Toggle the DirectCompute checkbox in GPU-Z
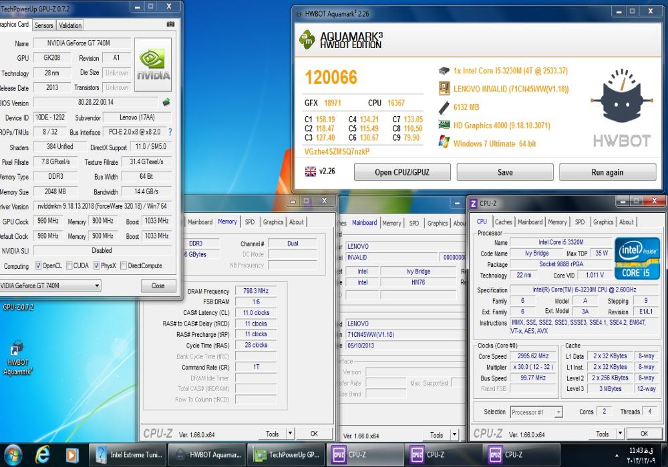 [x=124, y=266]
